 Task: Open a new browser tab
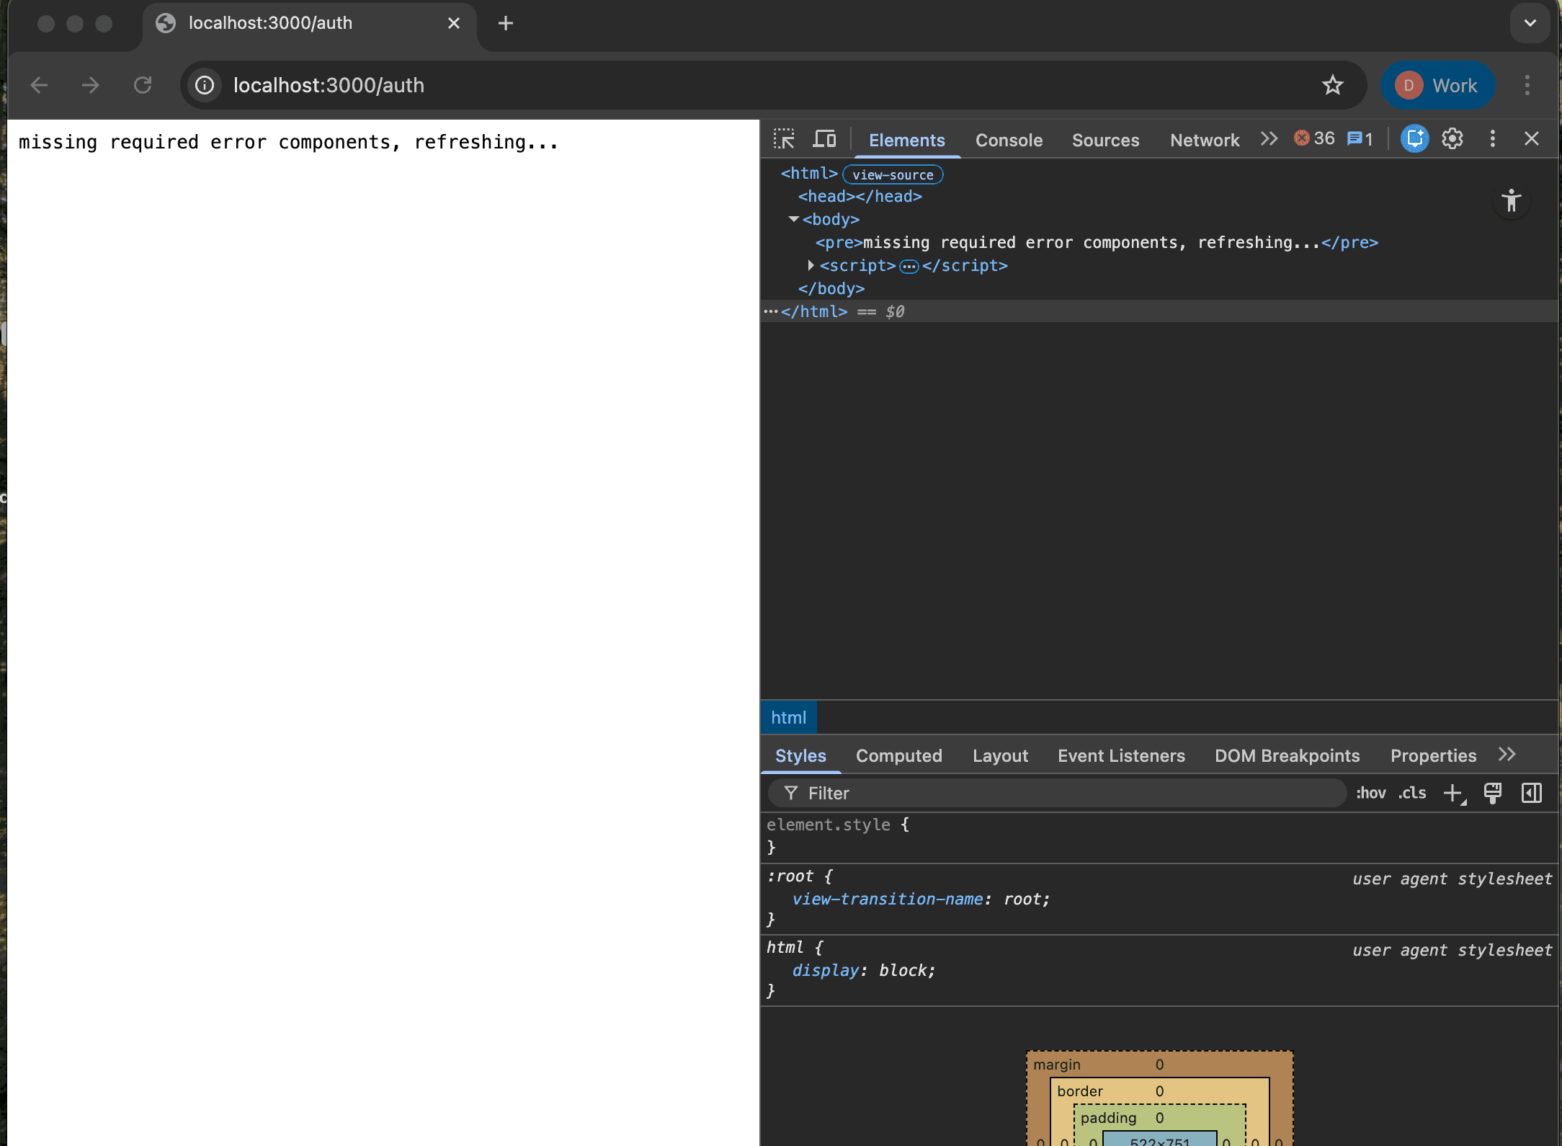point(506,23)
